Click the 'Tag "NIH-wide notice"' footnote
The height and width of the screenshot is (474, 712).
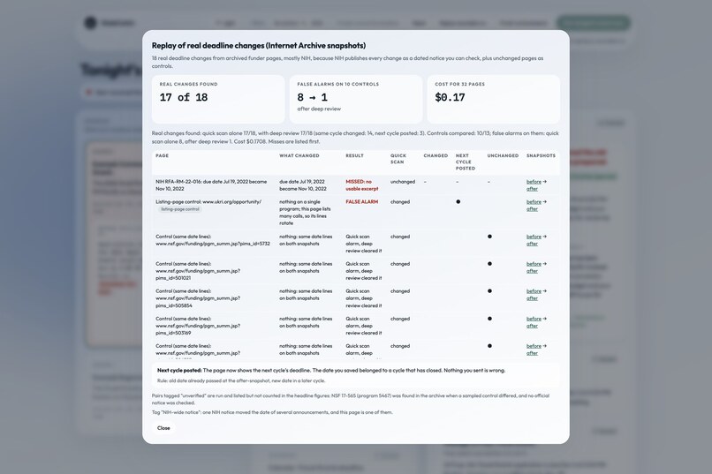point(272,412)
